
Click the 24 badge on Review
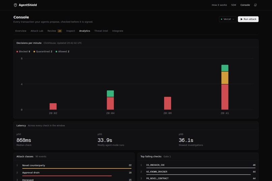[x=60, y=31]
